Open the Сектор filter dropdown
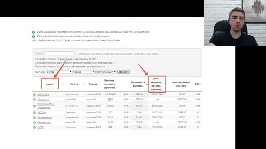 pyautogui.click(x=59, y=72)
